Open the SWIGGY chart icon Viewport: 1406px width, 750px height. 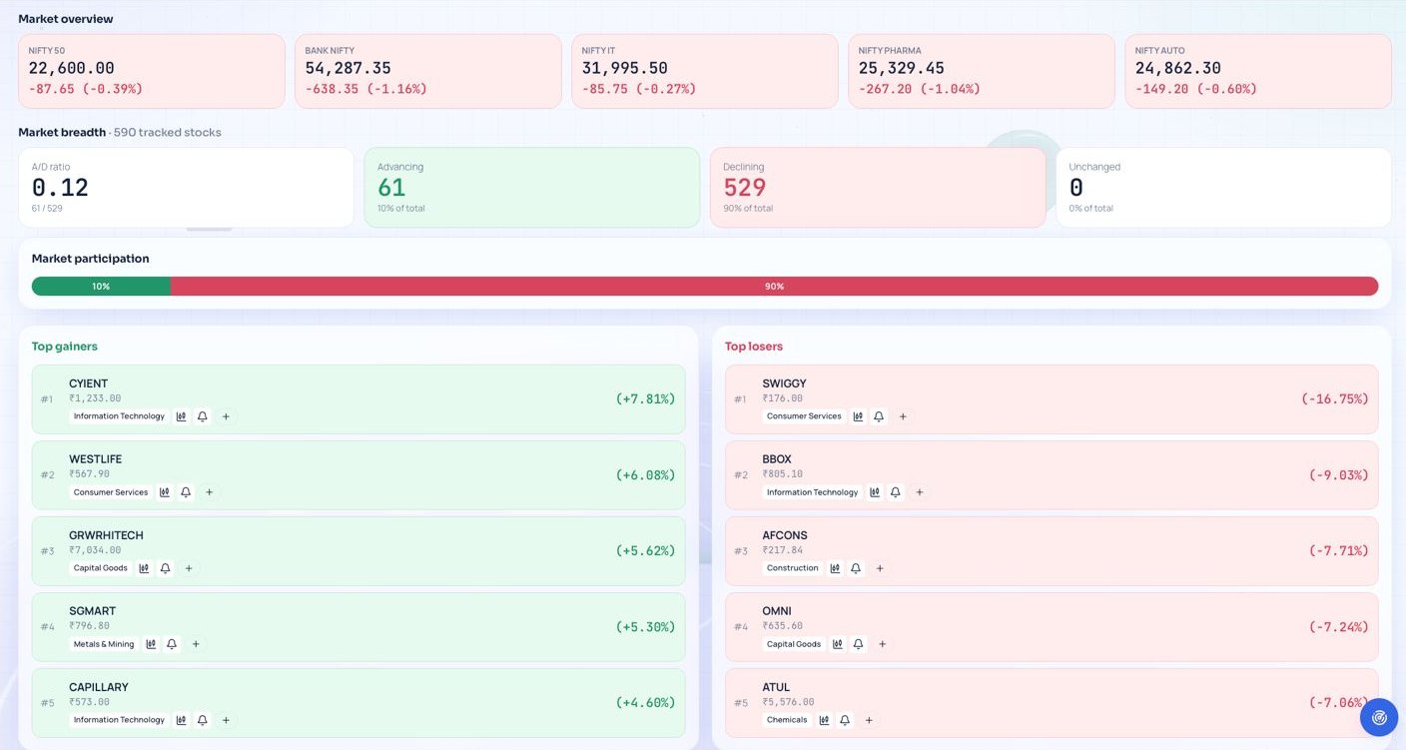[858, 416]
